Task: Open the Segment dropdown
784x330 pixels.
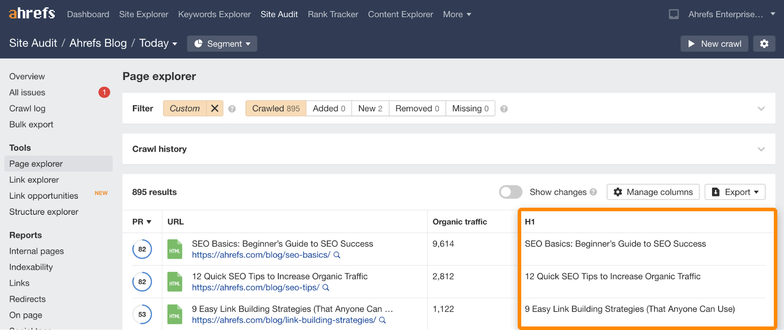Action: coord(222,44)
